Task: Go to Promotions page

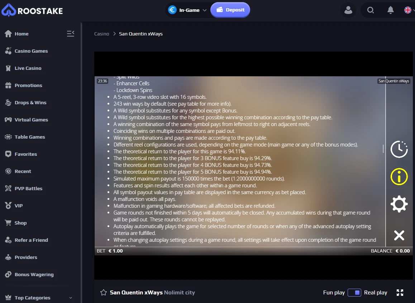Action: click(28, 85)
